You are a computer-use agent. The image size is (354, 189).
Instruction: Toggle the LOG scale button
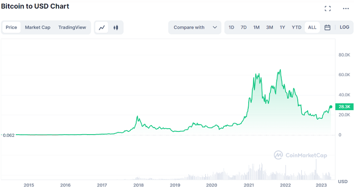click(344, 28)
